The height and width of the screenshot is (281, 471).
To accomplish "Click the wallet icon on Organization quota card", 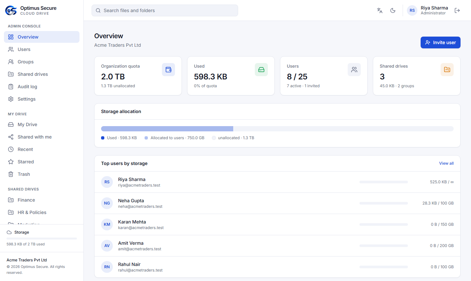I will [x=168, y=70].
